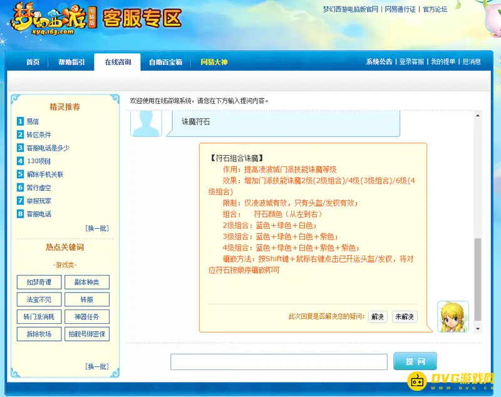This screenshot has height=397, width=501.
Task: Click keyword button 副本种类
Action: tap(87, 282)
